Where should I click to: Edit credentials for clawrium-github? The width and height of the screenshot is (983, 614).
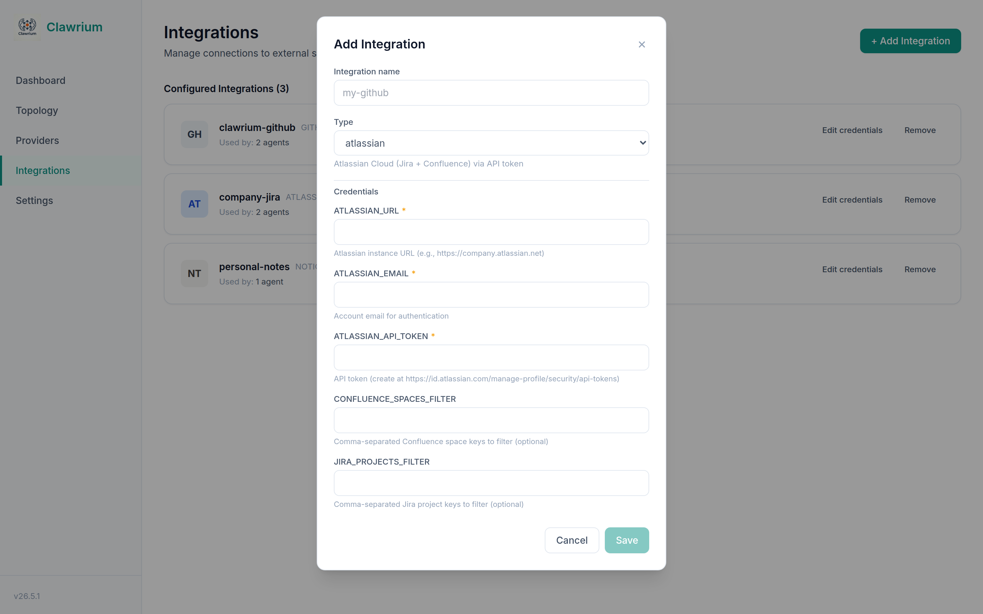click(x=852, y=130)
